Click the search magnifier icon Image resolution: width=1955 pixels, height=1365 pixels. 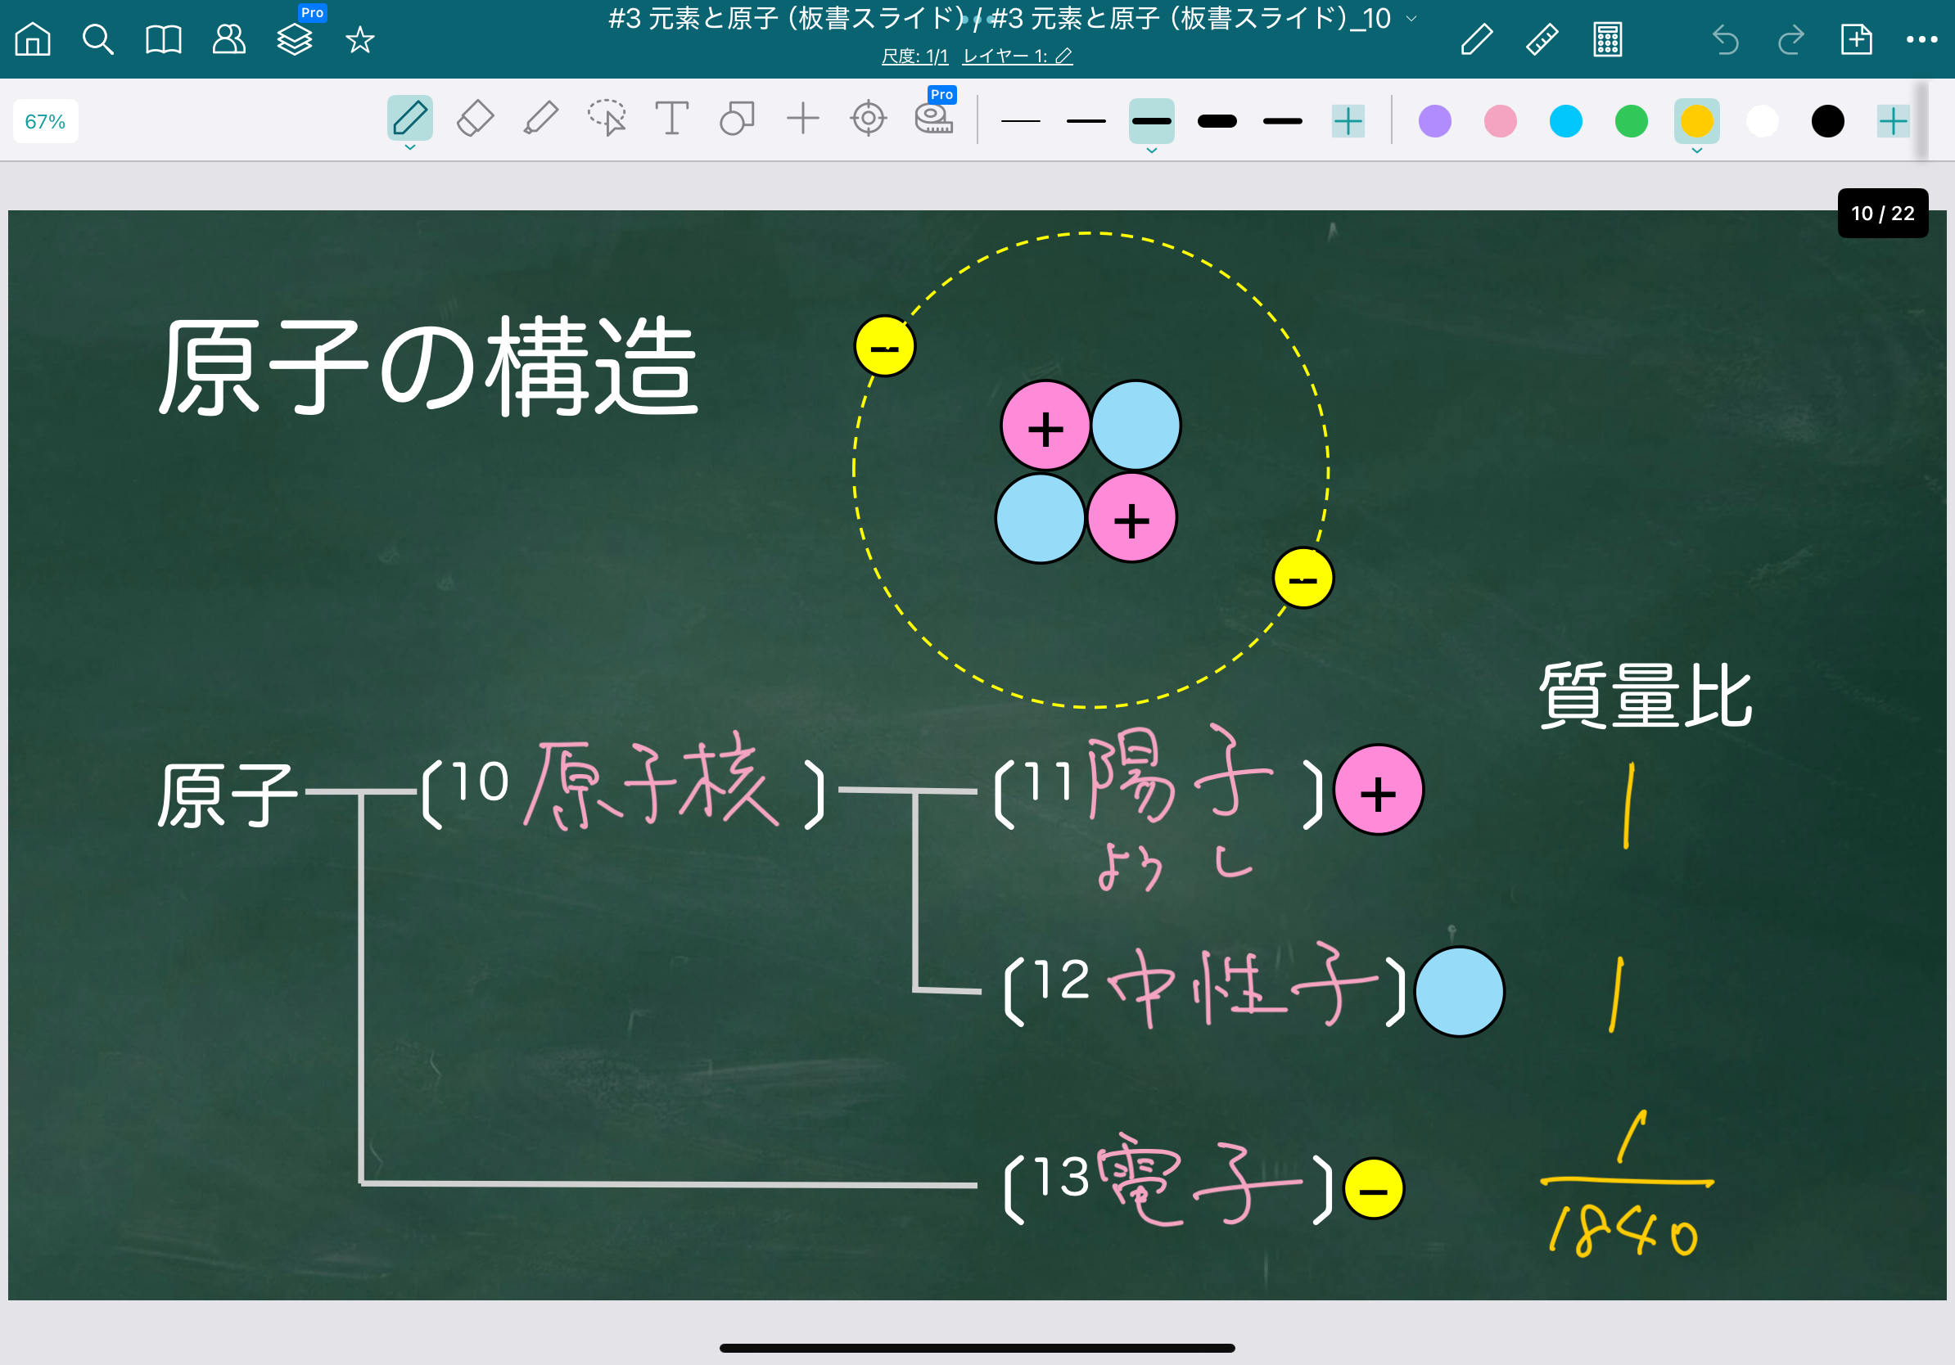click(x=98, y=39)
